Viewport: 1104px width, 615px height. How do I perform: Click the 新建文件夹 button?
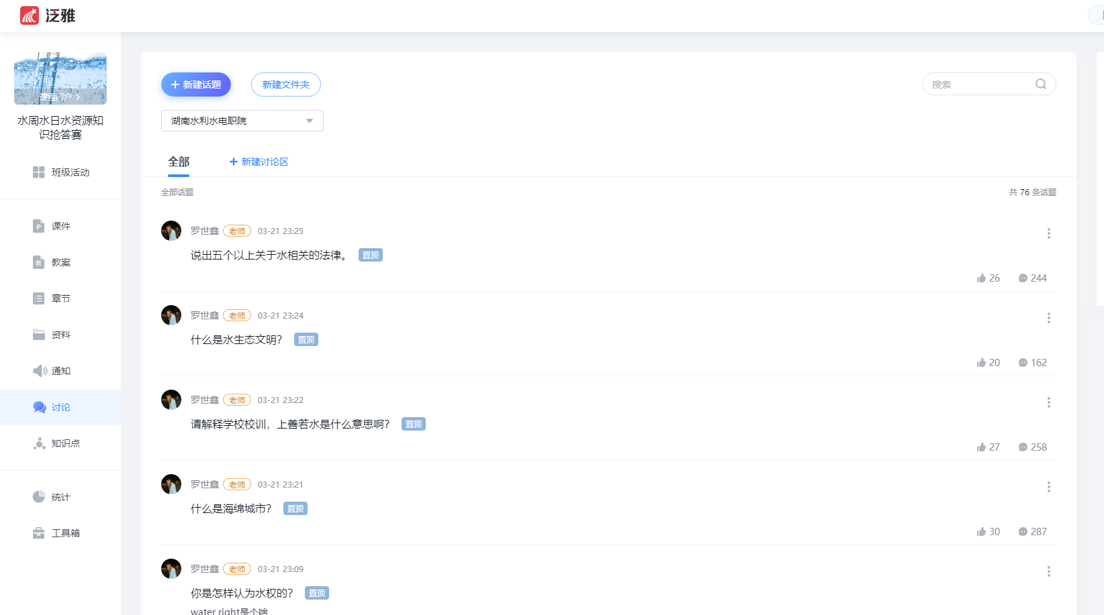pyautogui.click(x=285, y=85)
